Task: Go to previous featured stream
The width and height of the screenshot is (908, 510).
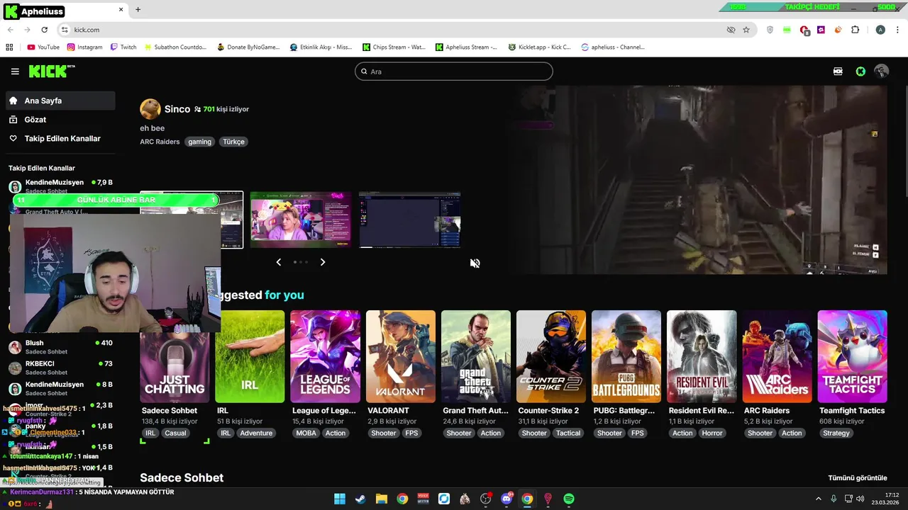Action: (x=279, y=262)
